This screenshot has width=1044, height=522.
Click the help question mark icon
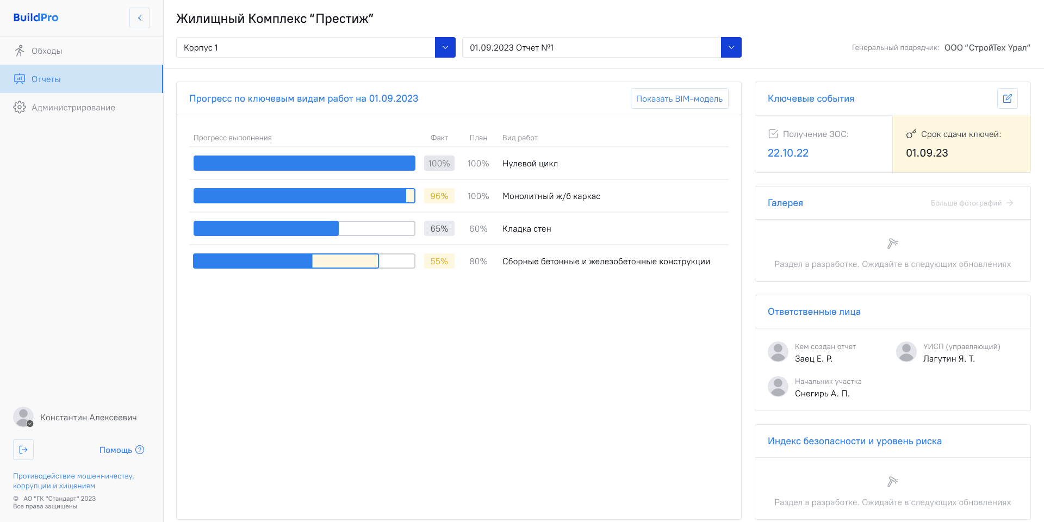(140, 450)
